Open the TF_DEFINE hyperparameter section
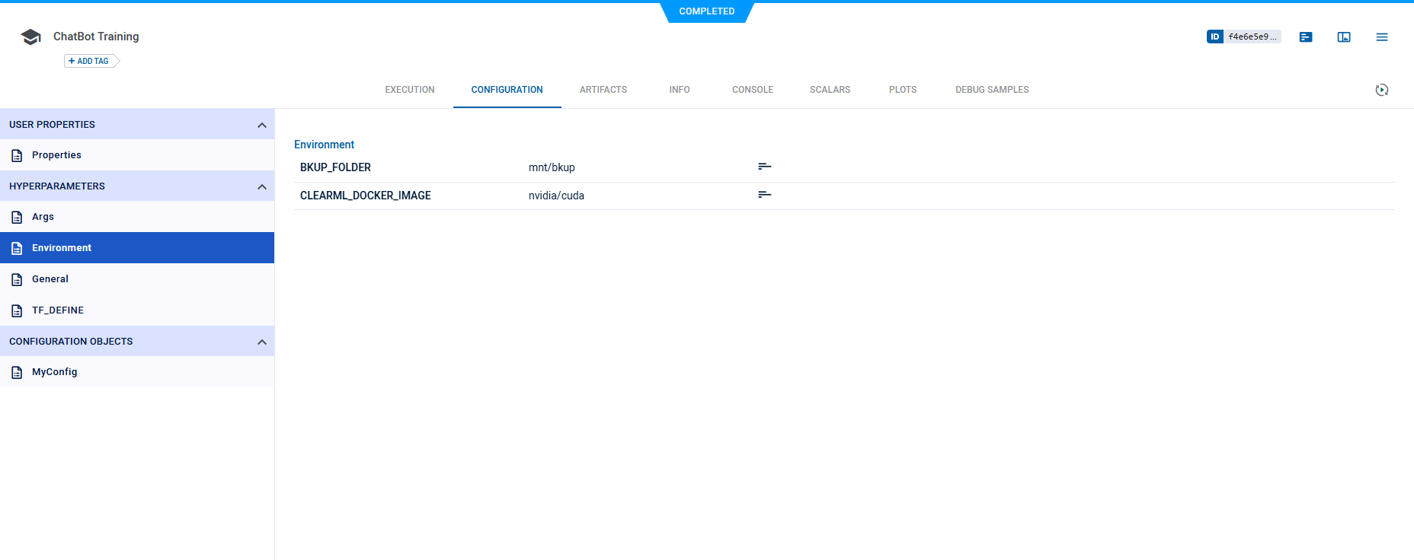 [58, 310]
